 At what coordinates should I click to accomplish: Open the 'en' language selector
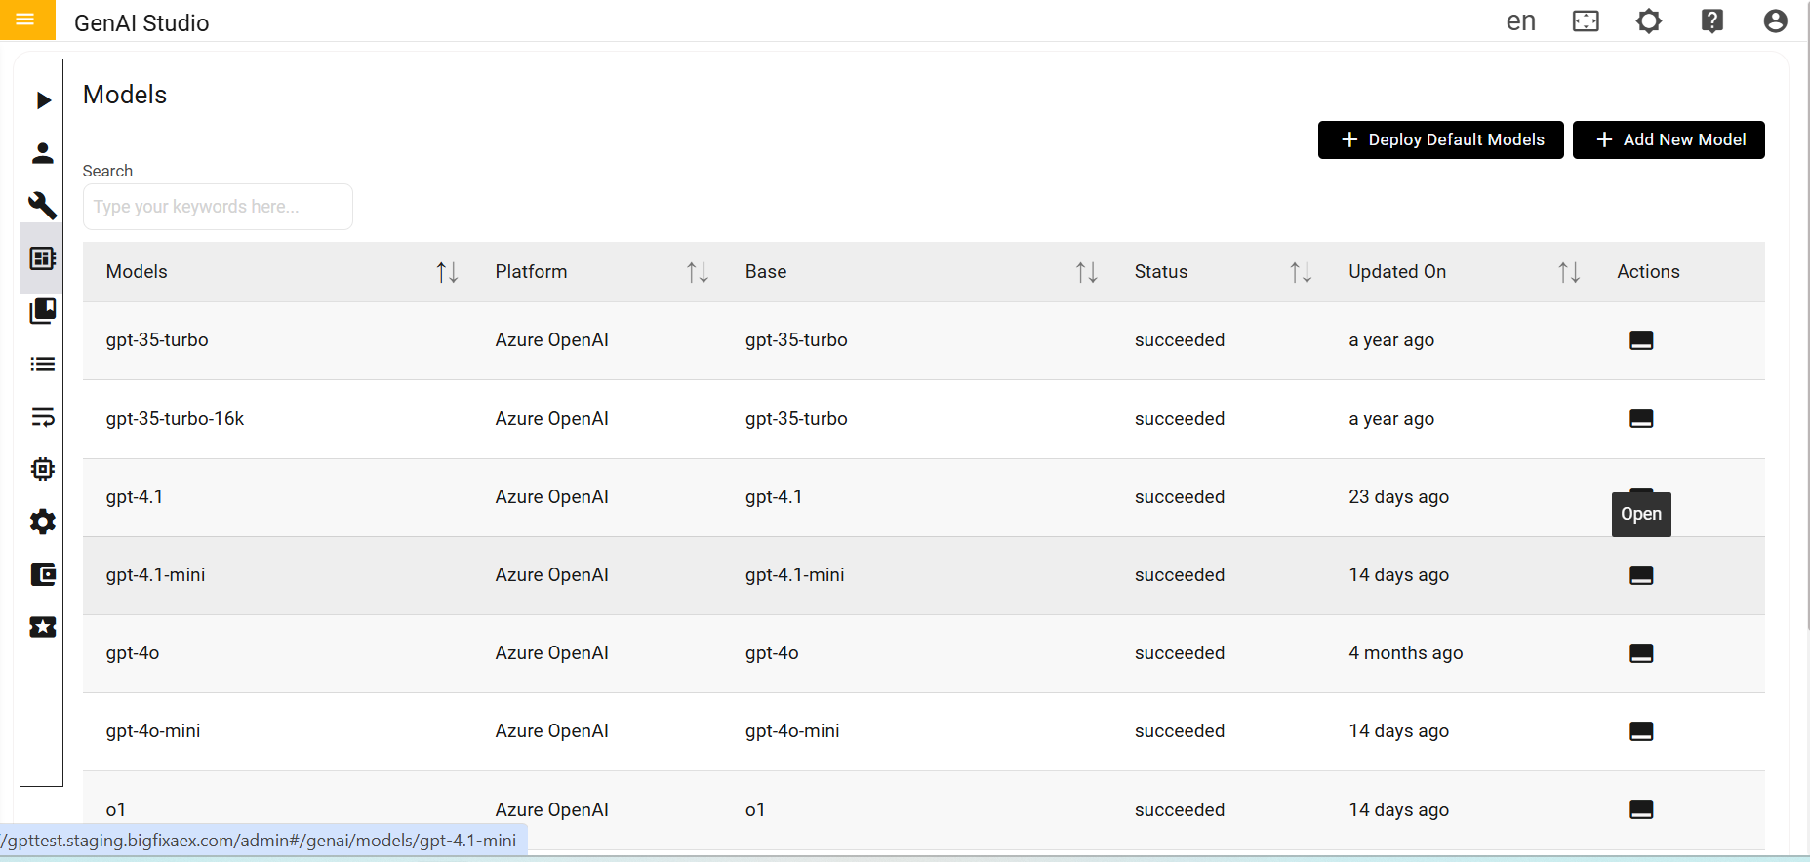(1520, 21)
